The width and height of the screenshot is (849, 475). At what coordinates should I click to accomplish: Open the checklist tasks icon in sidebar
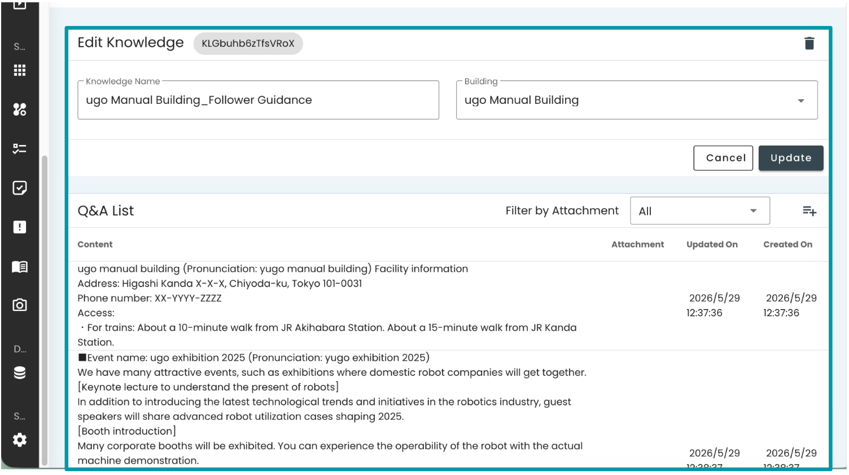tap(20, 148)
